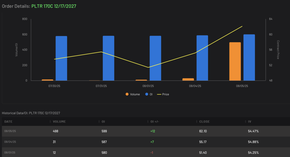This screenshot has height=157, width=290.
Task: Click IV value 54.88%
Action: click(253, 142)
